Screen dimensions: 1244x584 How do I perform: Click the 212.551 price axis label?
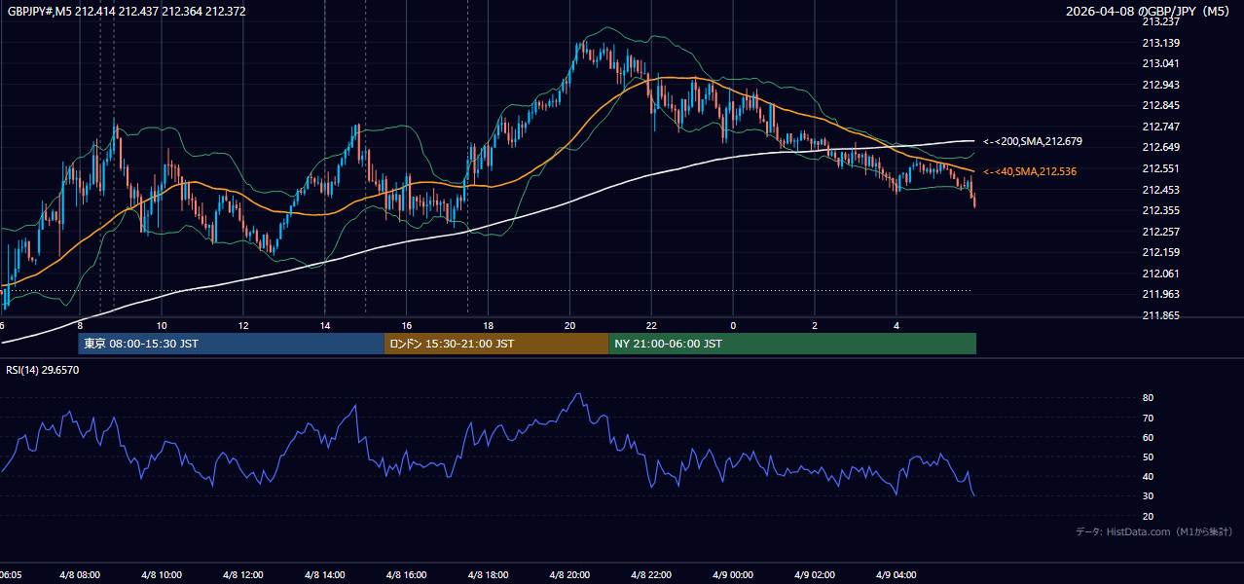(x=1161, y=168)
